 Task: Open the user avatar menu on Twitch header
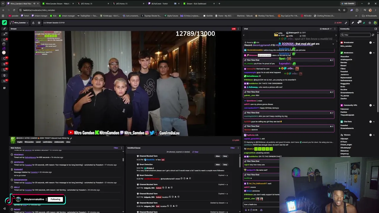(375, 23)
